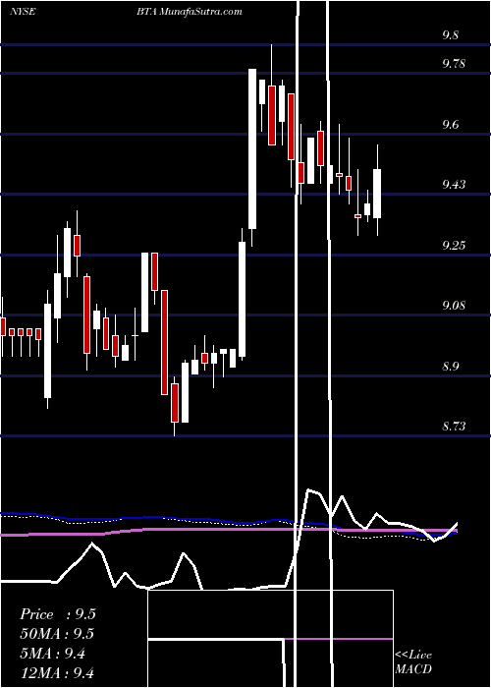This screenshot has width=491, height=688.
Task: Click the 9.8 price axis label
Action: pyautogui.click(x=450, y=35)
